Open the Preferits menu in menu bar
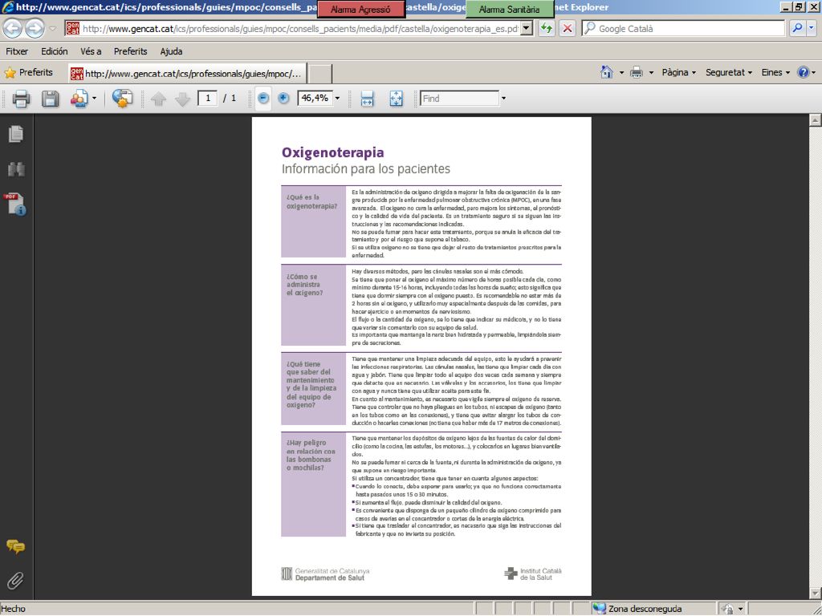 point(131,51)
